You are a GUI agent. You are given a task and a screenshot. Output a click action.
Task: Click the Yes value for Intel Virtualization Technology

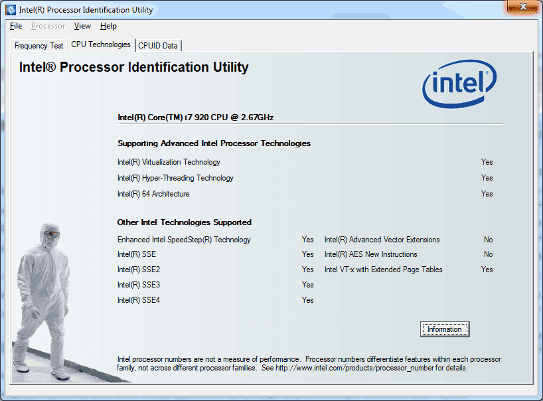click(487, 162)
